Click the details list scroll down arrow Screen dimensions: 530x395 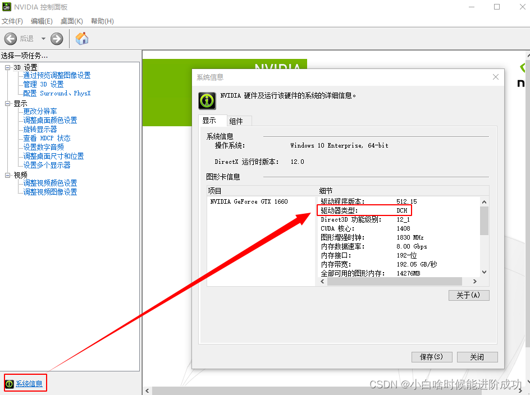[484, 272]
